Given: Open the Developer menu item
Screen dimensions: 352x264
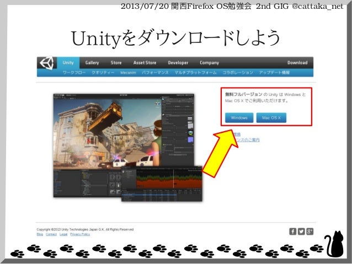Looking at the screenshot, I should point(178,63).
